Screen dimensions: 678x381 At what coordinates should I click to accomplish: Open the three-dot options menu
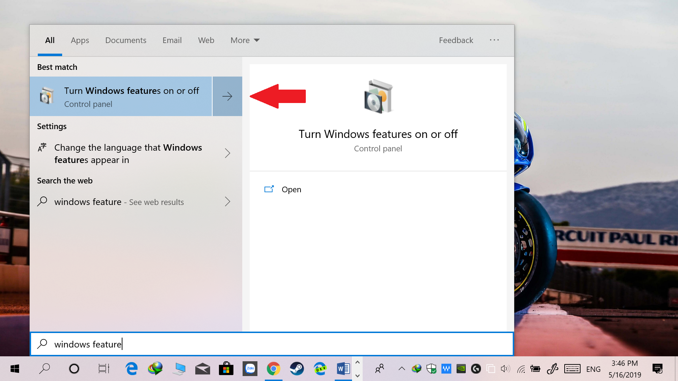[x=494, y=40]
